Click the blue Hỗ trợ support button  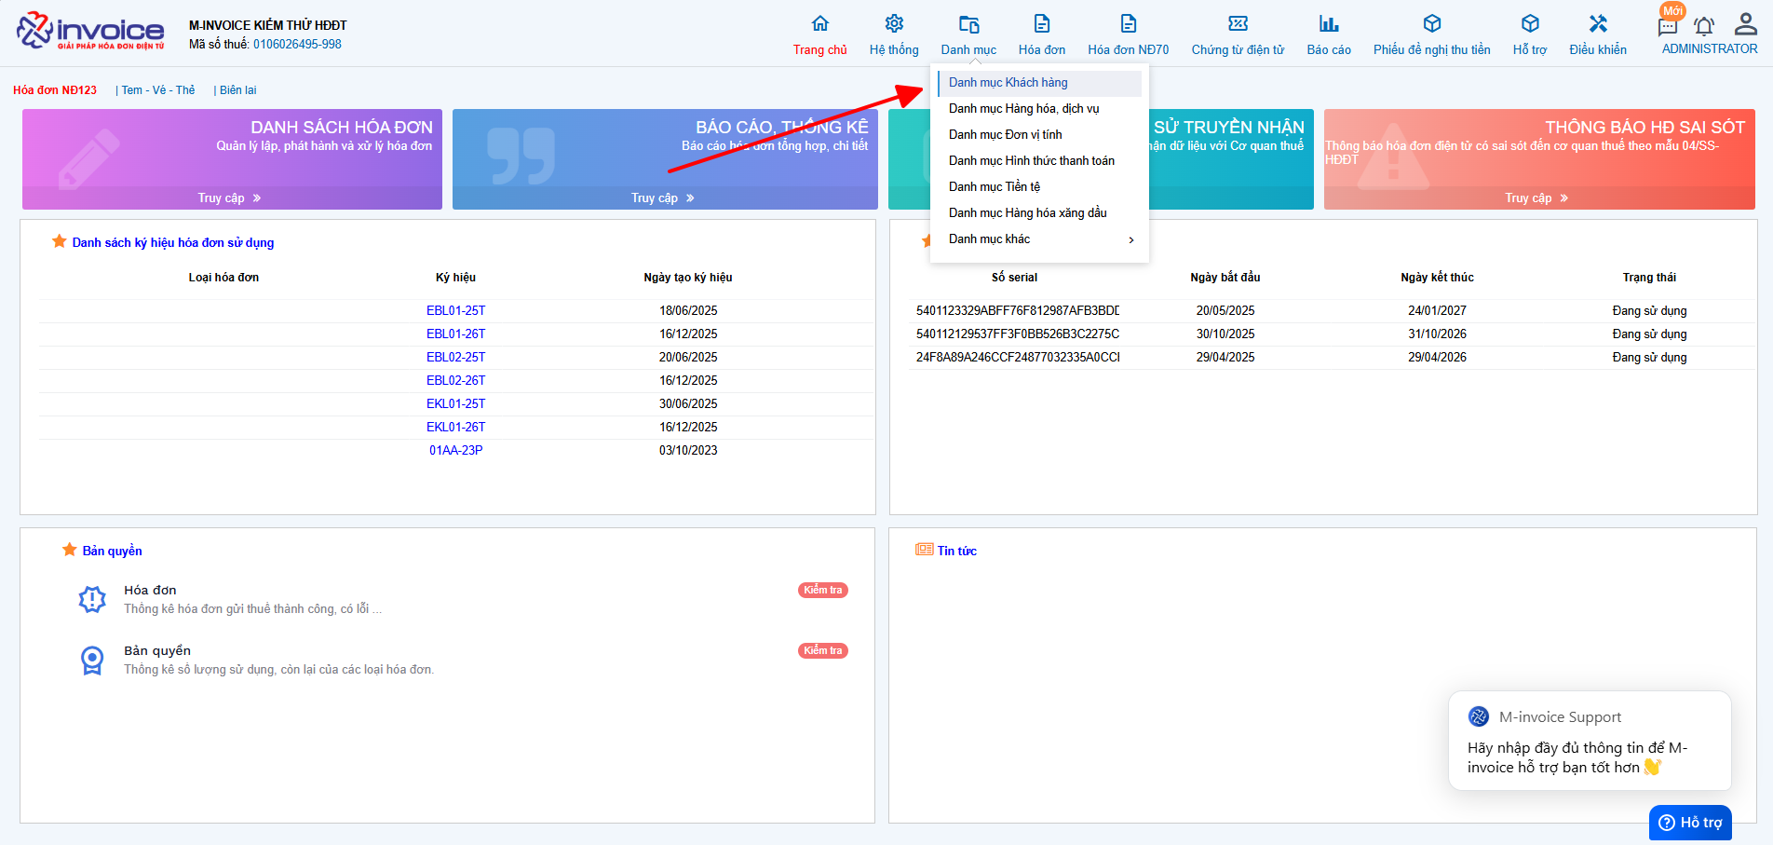pos(1690,823)
